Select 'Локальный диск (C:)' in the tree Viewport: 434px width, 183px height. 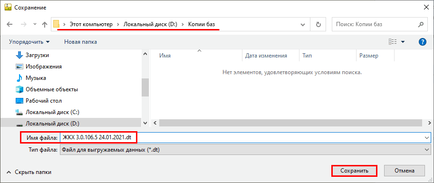point(53,112)
